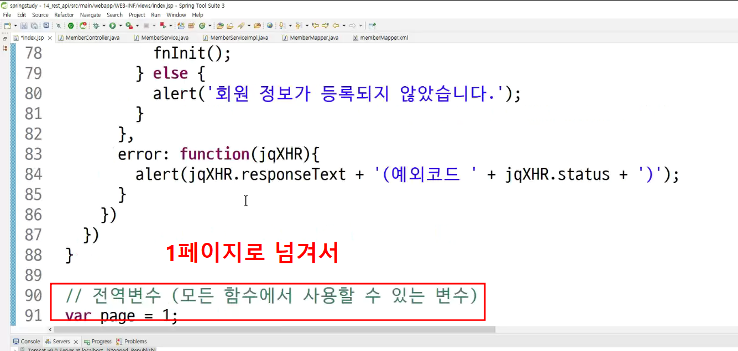The height and width of the screenshot is (351, 738).
Task: Click the Open Task icon in toolbar
Action: (x=230, y=25)
